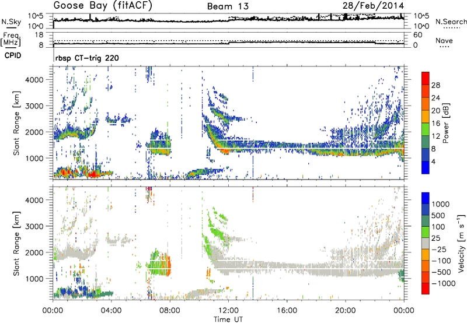Click the 'Velocity [m s⁻¹]' colorbar title
This screenshot has width=467, height=323.
coord(461,243)
